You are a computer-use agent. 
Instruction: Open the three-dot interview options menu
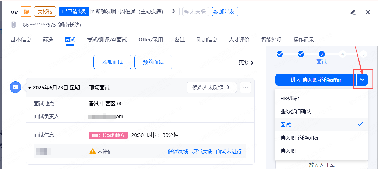[246, 87]
